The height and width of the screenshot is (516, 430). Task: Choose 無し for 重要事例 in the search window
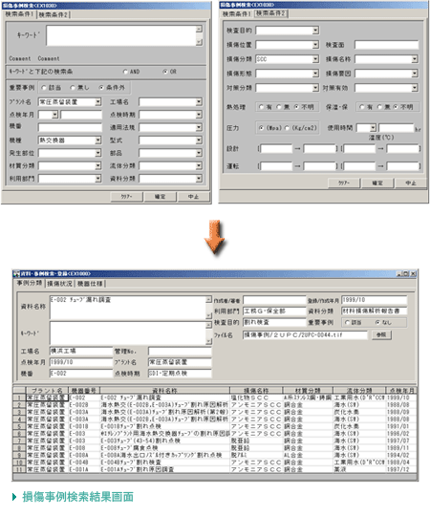coord(73,88)
